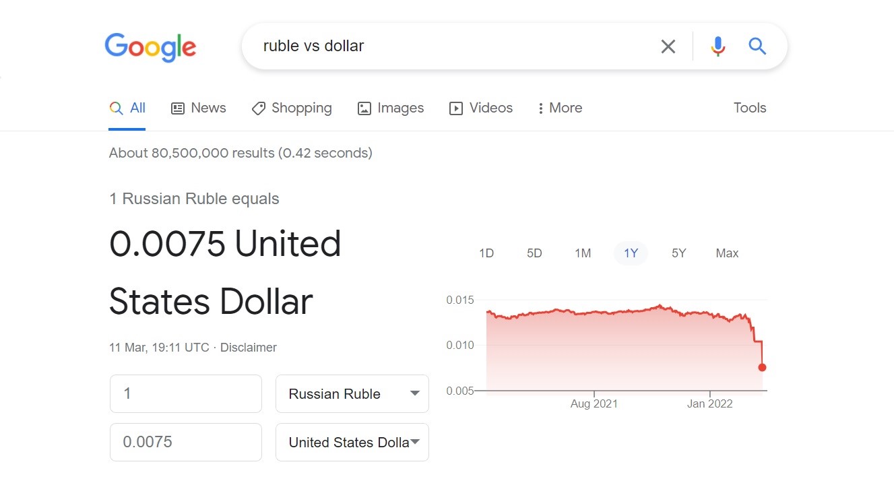The height and width of the screenshot is (485, 894).
Task: Clear the search box with X icon
Action: click(x=668, y=46)
